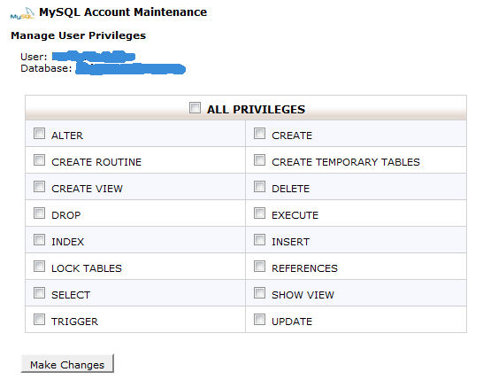Image resolution: width=483 pixels, height=380 pixels.
Task: Enable the SELECT privilege checkbox
Action: pos(39,292)
